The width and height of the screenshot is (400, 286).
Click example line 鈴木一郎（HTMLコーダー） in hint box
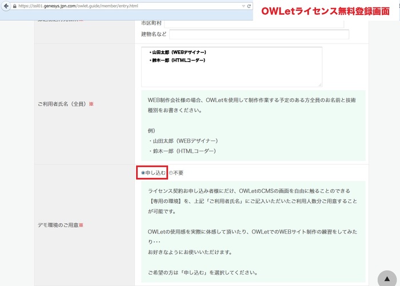(182, 151)
